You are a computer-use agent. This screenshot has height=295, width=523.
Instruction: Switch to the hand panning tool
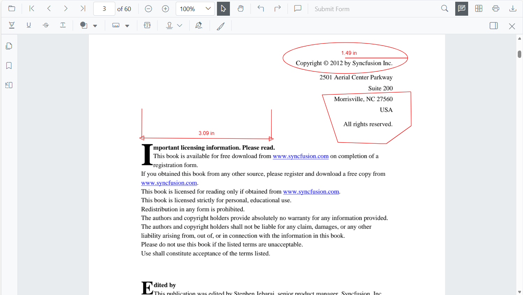click(241, 9)
